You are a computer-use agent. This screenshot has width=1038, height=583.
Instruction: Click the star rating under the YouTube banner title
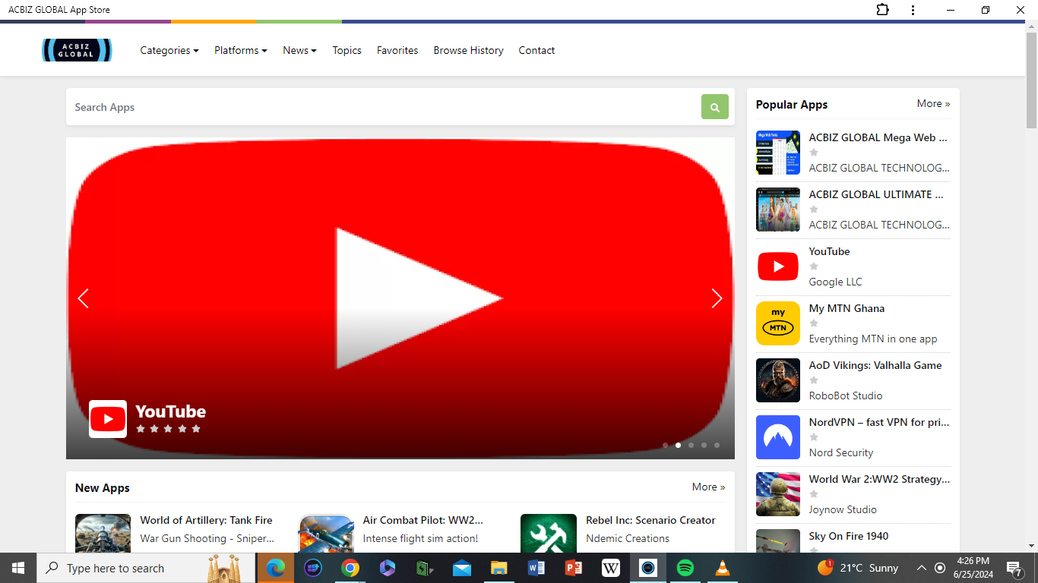[168, 429]
